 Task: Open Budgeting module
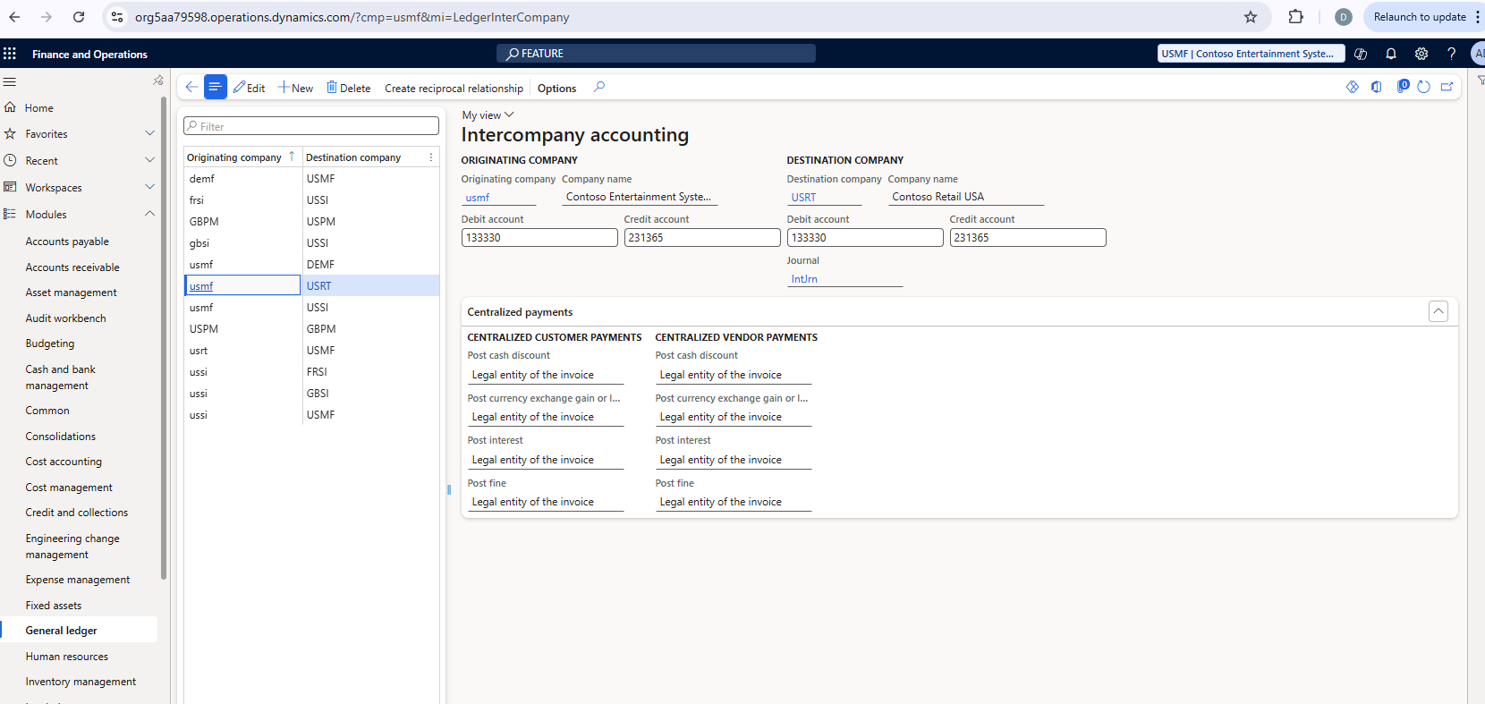click(x=50, y=344)
